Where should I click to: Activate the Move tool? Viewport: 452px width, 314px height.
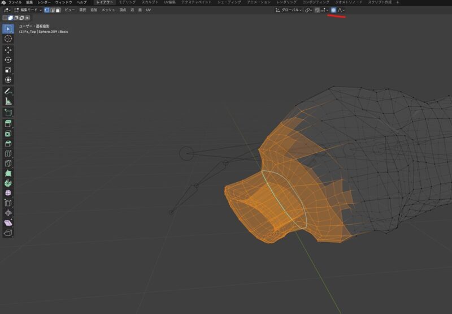coord(8,50)
